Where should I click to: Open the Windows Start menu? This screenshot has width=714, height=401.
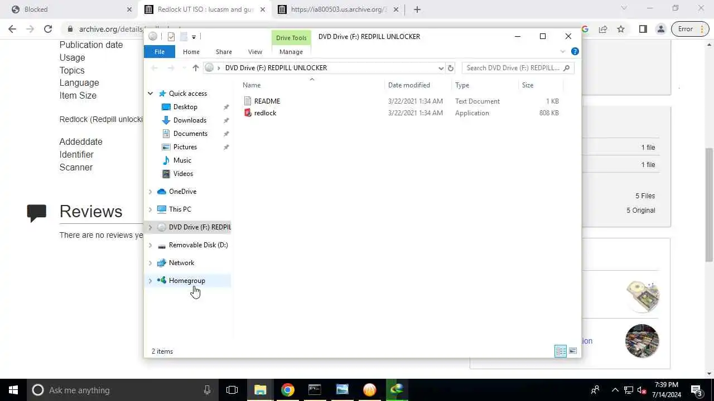(13, 390)
